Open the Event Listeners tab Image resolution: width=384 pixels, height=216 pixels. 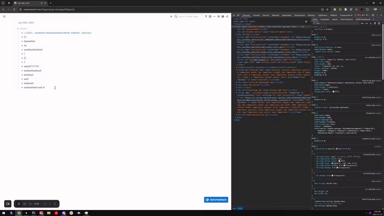[347, 19]
